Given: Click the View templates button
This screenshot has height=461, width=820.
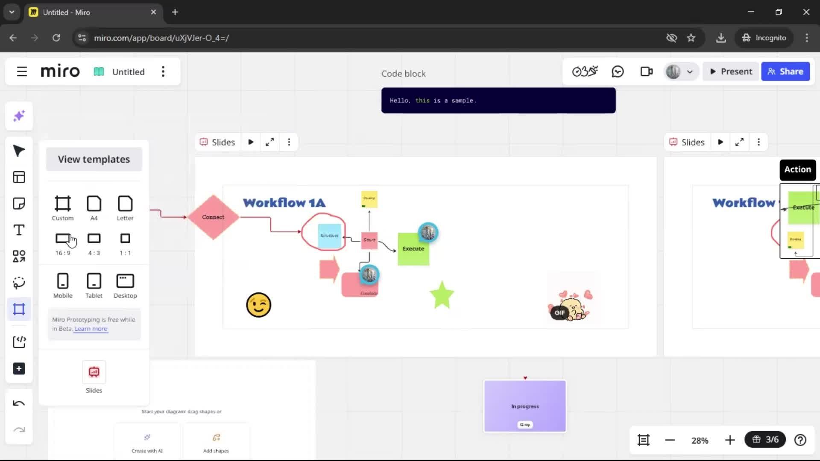Looking at the screenshot, I should pos(94,159).
